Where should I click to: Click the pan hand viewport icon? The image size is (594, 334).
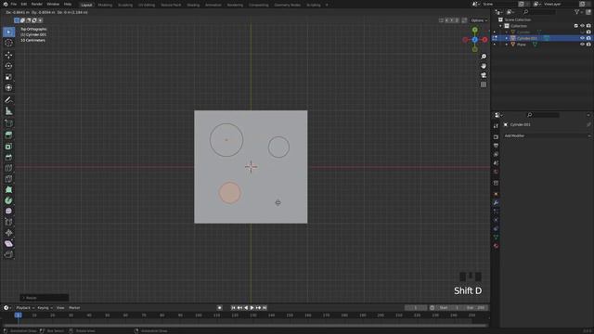coord(484,66)
